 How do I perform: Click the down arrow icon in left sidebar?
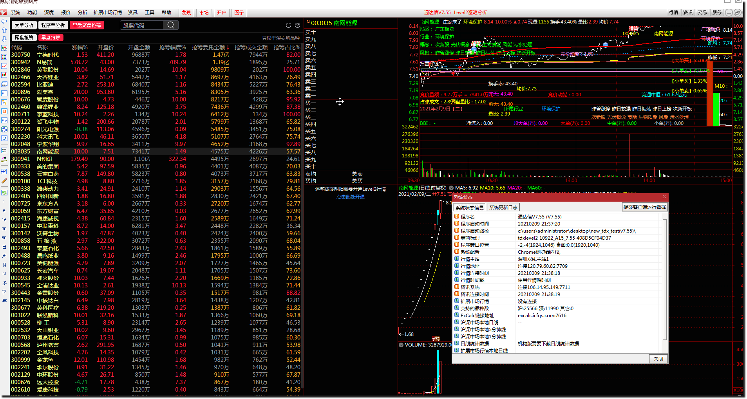click(x=4, y=39)
